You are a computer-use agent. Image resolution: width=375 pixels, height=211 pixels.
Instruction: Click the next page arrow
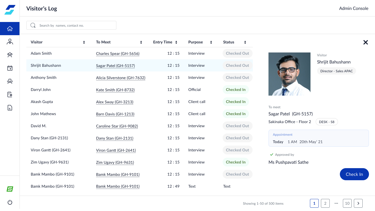[x=358, y=203]
